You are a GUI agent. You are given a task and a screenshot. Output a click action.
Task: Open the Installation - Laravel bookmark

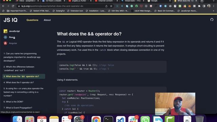[x=96, y=11]
